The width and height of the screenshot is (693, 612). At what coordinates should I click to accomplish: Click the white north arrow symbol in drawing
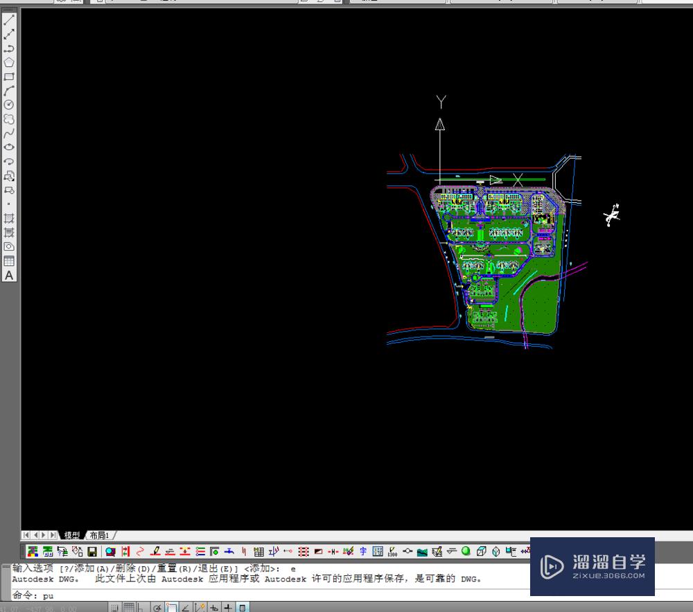point(612,215)
